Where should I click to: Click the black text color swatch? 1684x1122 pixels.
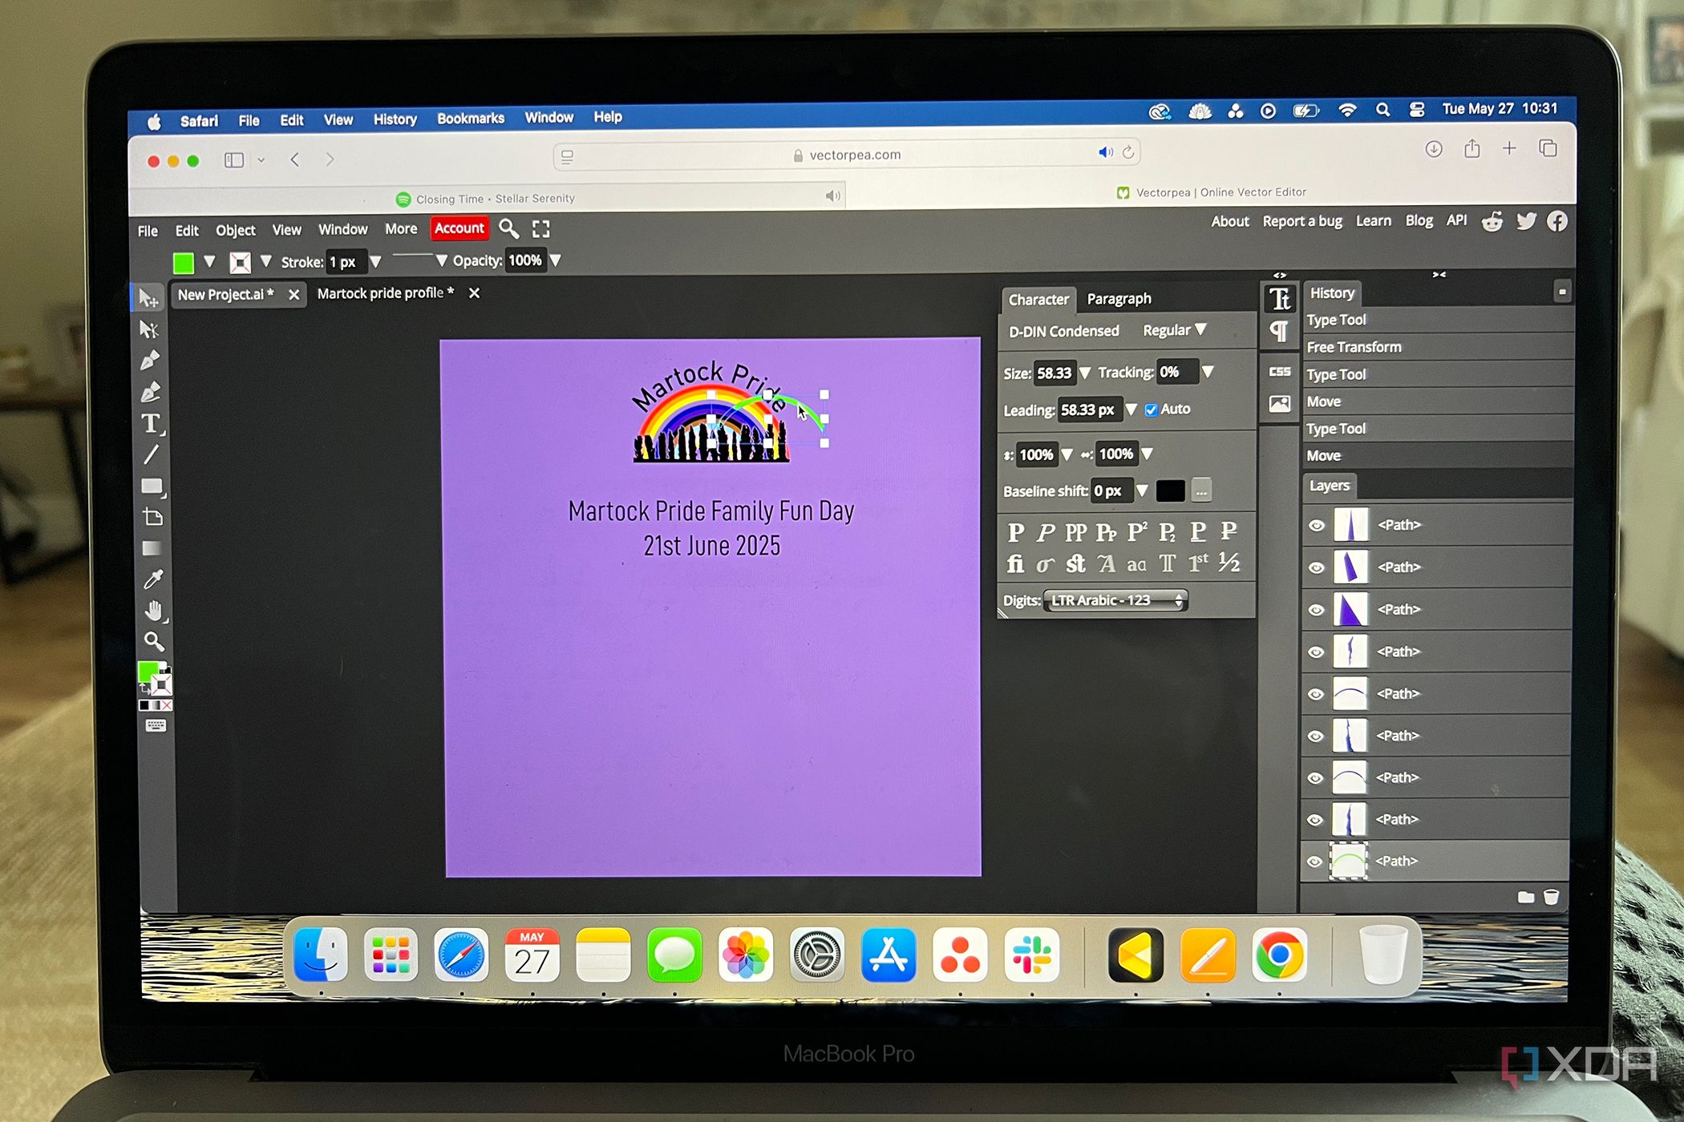pos(1170,490)
